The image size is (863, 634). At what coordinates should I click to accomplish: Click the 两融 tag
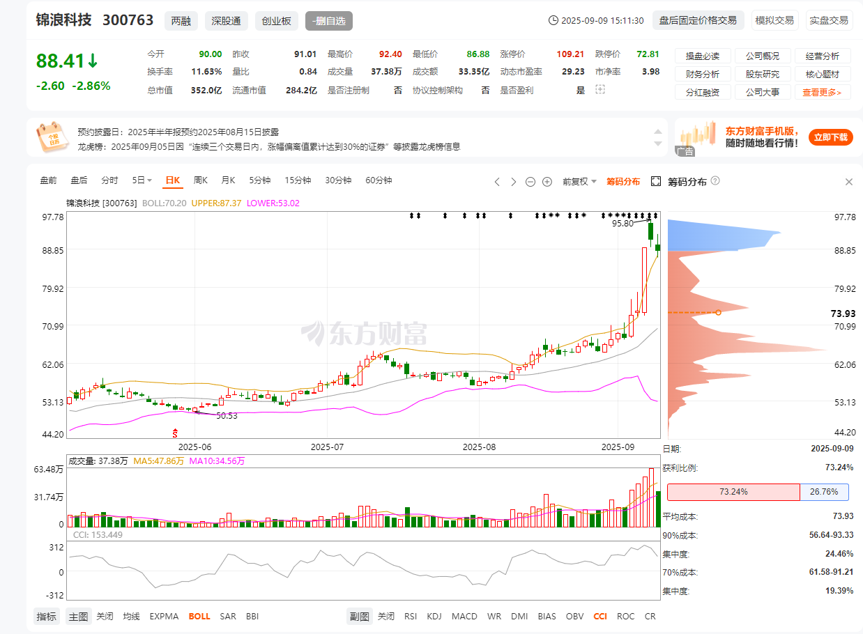(181, 21)
